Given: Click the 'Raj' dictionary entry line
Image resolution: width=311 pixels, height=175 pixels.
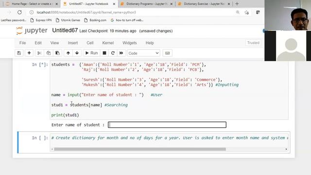Looking at the screenshot, I should point(142,70).
